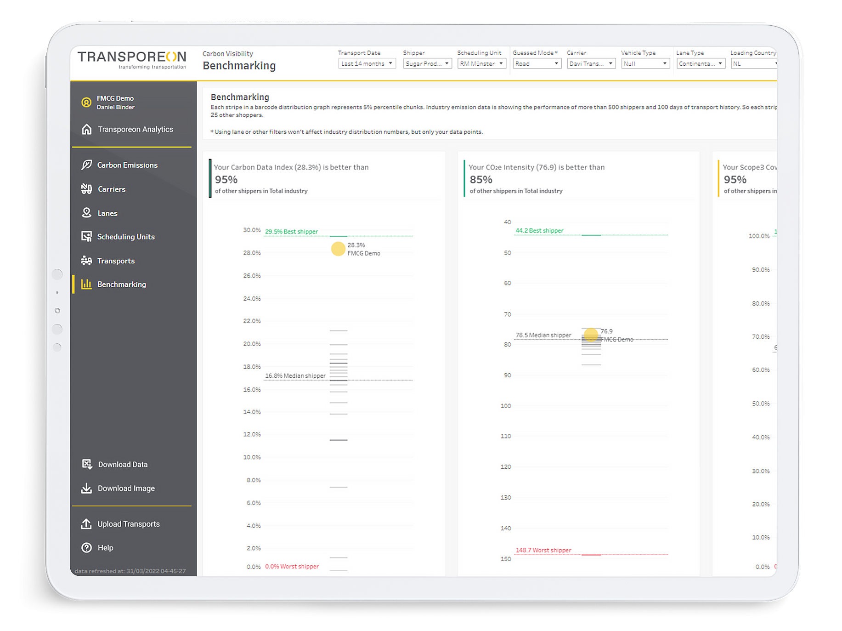Click the 16.8% Median shipper label

pyautogui.click(x=295, y=375)
